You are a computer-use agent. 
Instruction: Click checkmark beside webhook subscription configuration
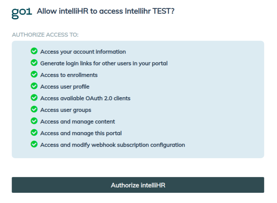click(x=34, y=144)
